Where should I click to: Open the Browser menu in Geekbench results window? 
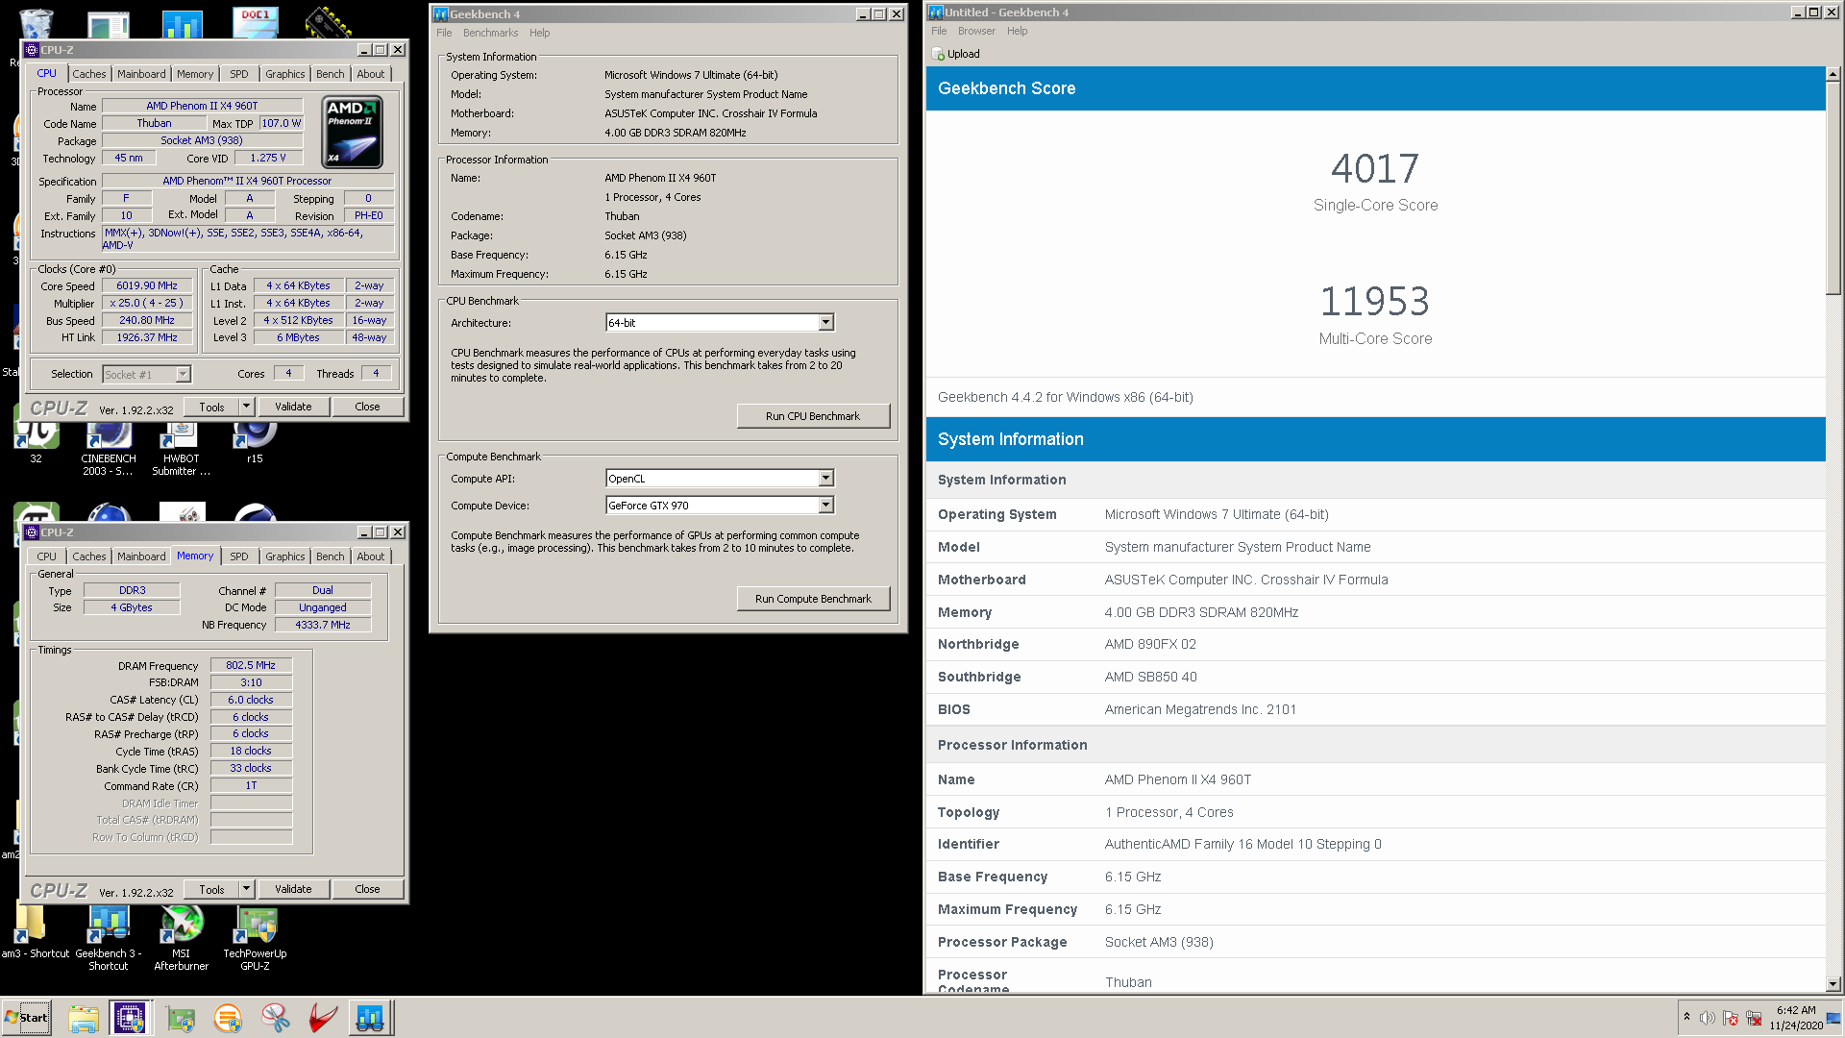976,32
